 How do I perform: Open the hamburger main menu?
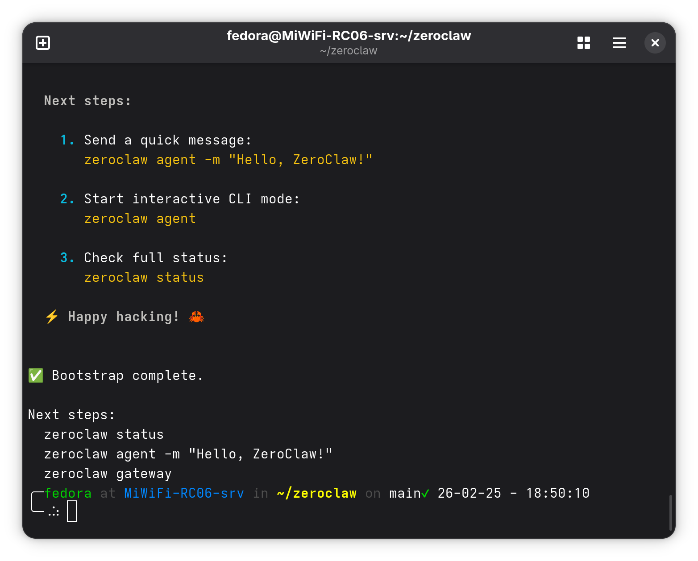(x=619, y=43)
